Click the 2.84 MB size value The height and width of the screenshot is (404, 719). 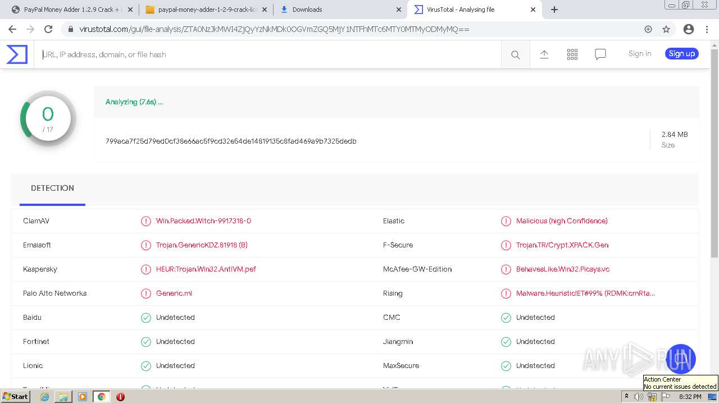675,135
